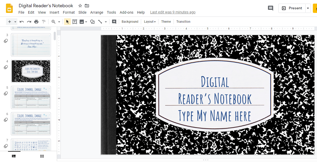Activate the Paint format tool
Screen dimensions: 317x163
[44, 22]
